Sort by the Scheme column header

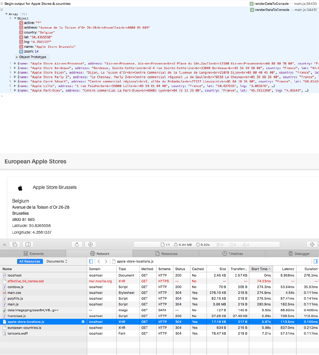click(165, 269)
